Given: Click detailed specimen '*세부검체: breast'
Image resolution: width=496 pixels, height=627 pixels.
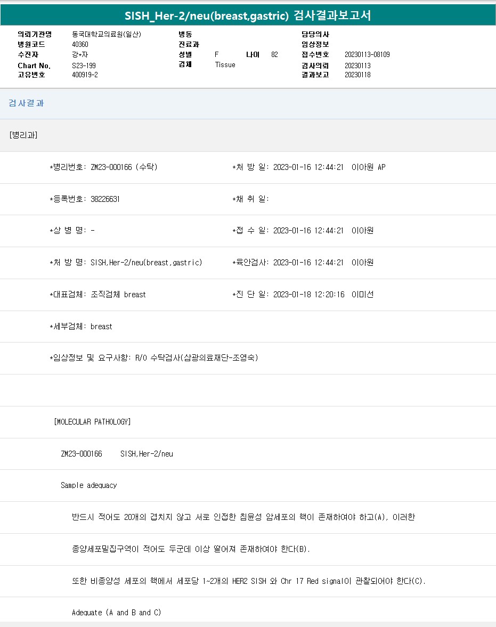Looking at the screenshot, I should pos(81,327).
